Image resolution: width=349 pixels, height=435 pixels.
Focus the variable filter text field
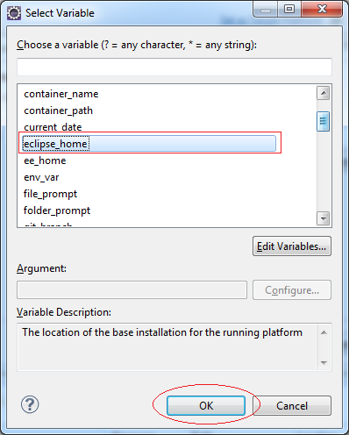(174, 67)
